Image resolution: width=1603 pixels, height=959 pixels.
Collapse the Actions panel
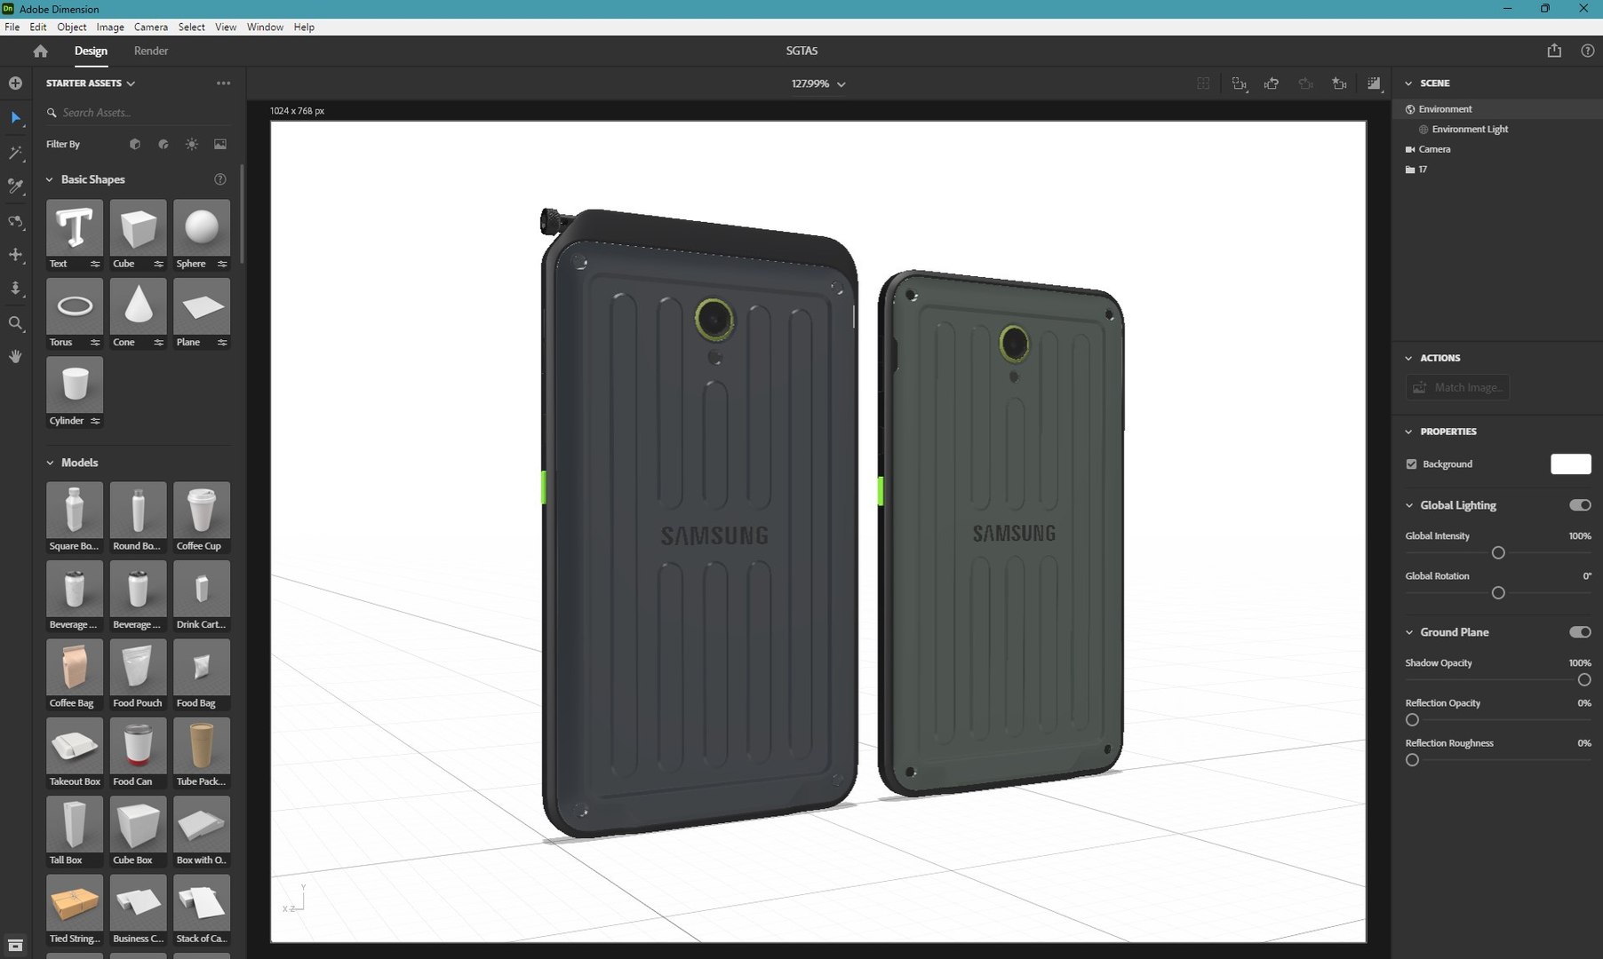(1408, 358)
